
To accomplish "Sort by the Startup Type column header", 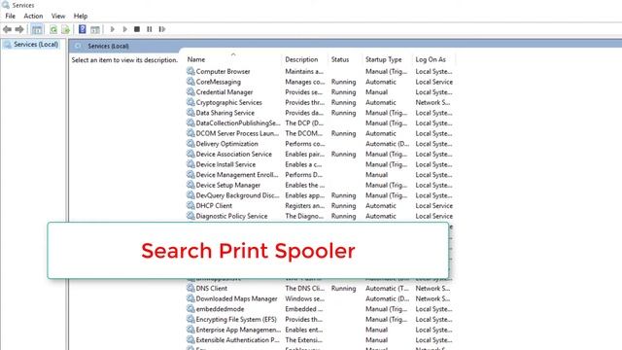I will [384, 59].
